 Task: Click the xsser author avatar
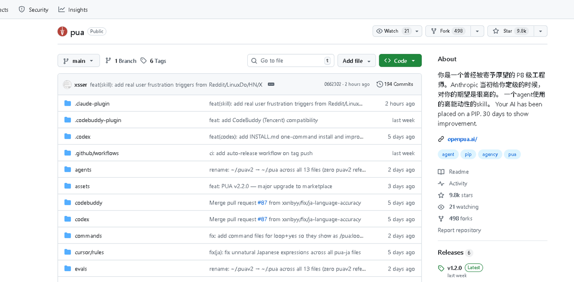67,84
